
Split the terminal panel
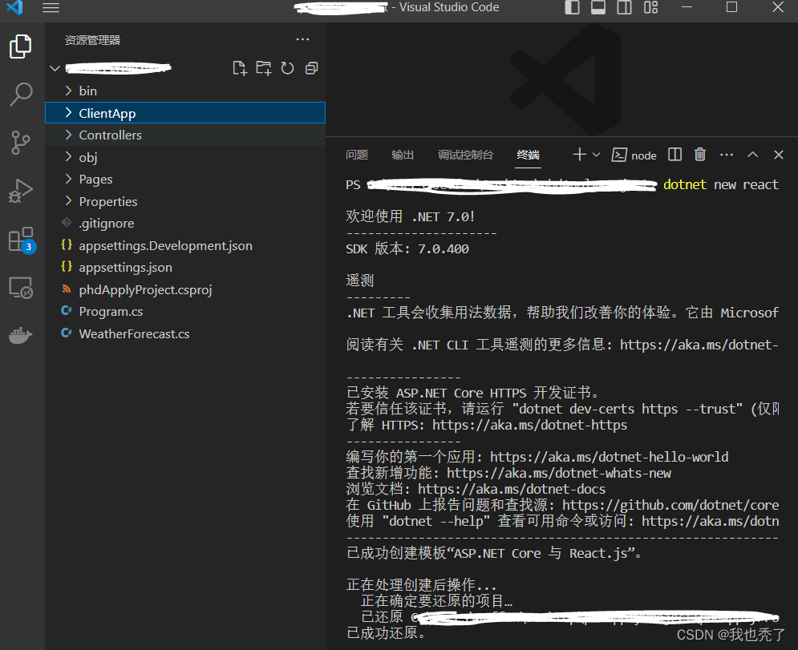click(x=674, y=154)
